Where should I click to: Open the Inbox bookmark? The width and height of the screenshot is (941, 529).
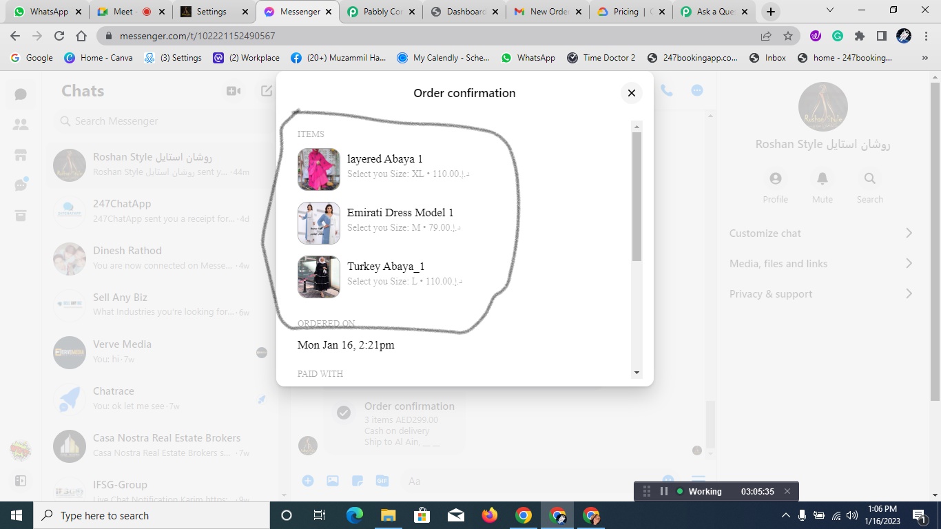coord(767,58)
